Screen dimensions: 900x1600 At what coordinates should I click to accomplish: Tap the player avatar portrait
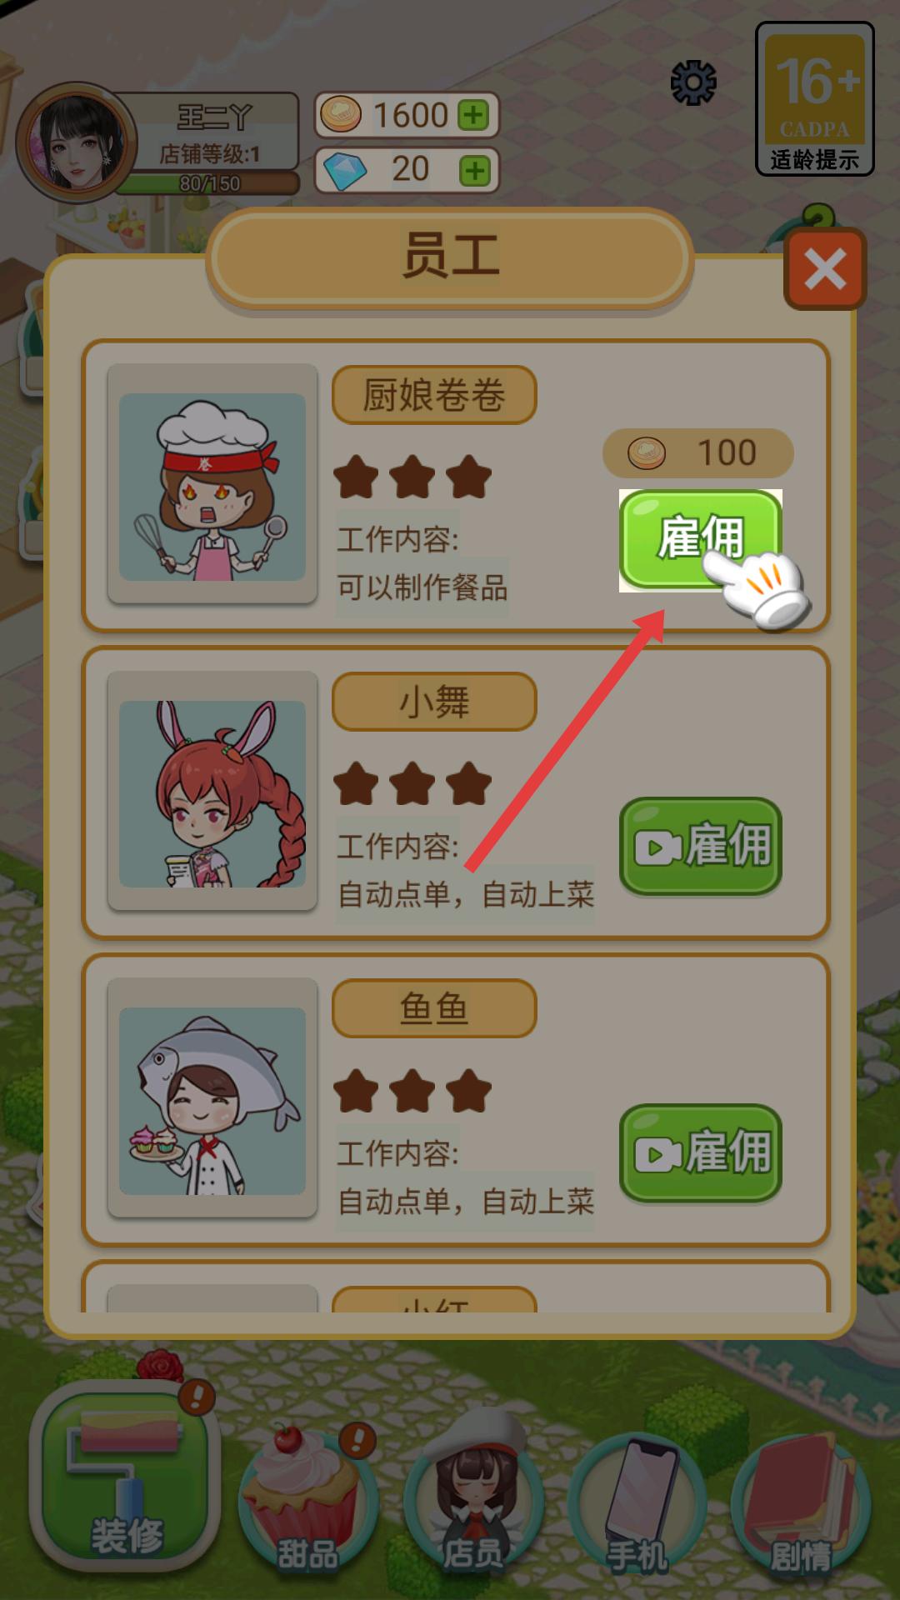coord(77,143)
